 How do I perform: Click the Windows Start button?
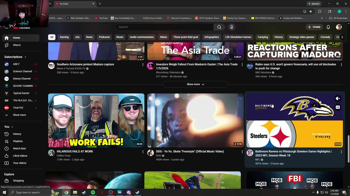[x=4, y=192]
